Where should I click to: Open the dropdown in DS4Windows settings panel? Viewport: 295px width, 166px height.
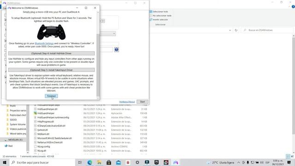(x=114, y=34)
